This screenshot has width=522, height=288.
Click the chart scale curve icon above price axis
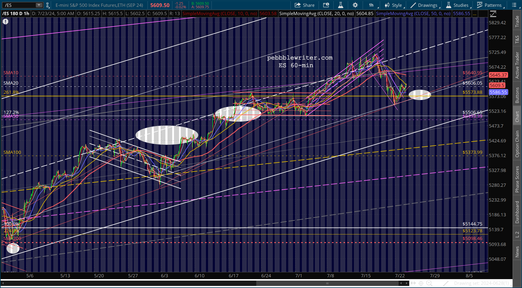pos(493,14)
